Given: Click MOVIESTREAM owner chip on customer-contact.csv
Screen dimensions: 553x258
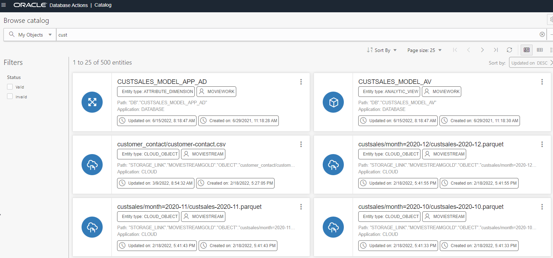Looking at the screenshot, I should point(203,154).
